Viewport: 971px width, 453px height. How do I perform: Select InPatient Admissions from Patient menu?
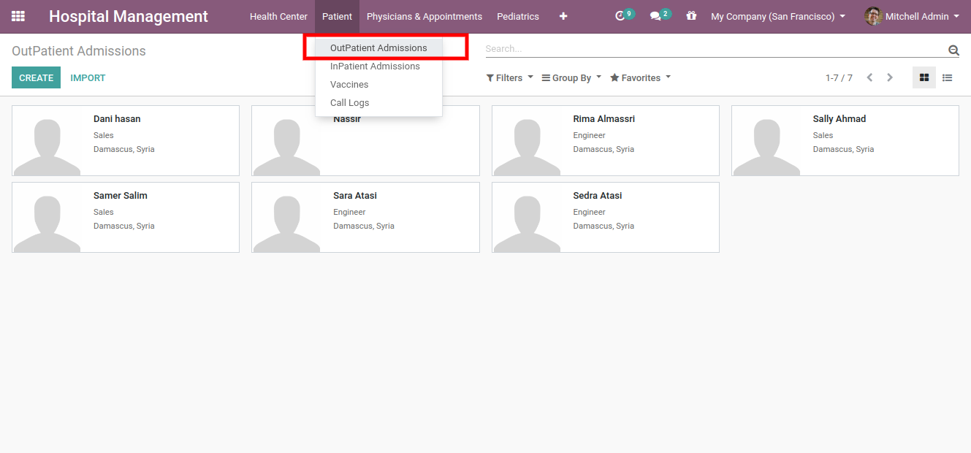click(x=375, y=66)
